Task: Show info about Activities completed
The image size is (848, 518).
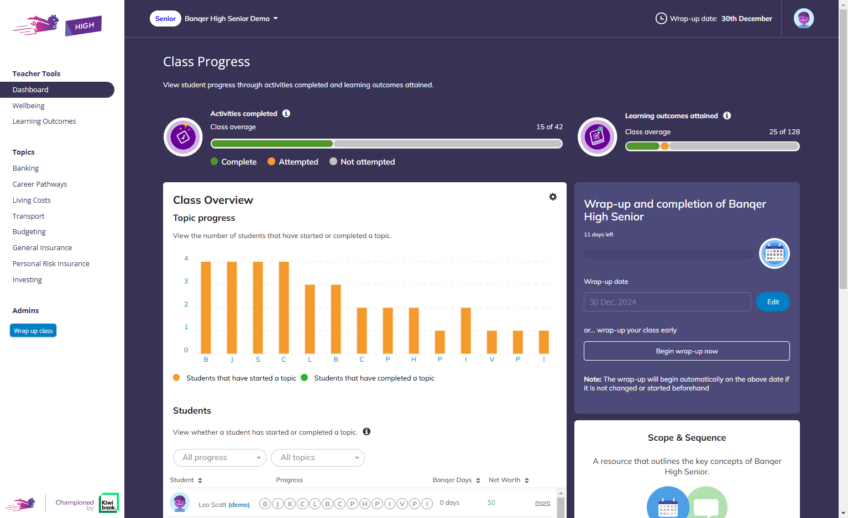Action: point(286,113)
